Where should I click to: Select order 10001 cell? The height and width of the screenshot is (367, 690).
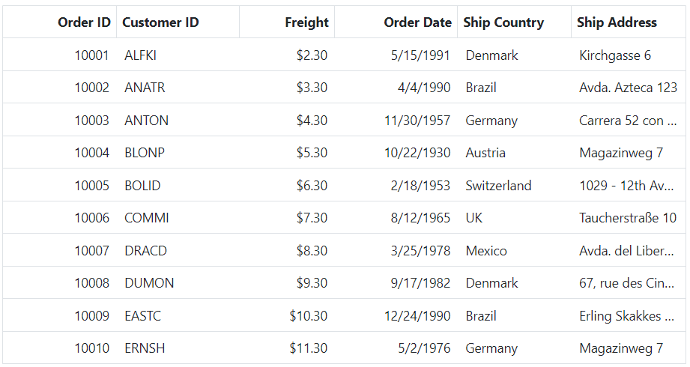(x=60, y=55)
